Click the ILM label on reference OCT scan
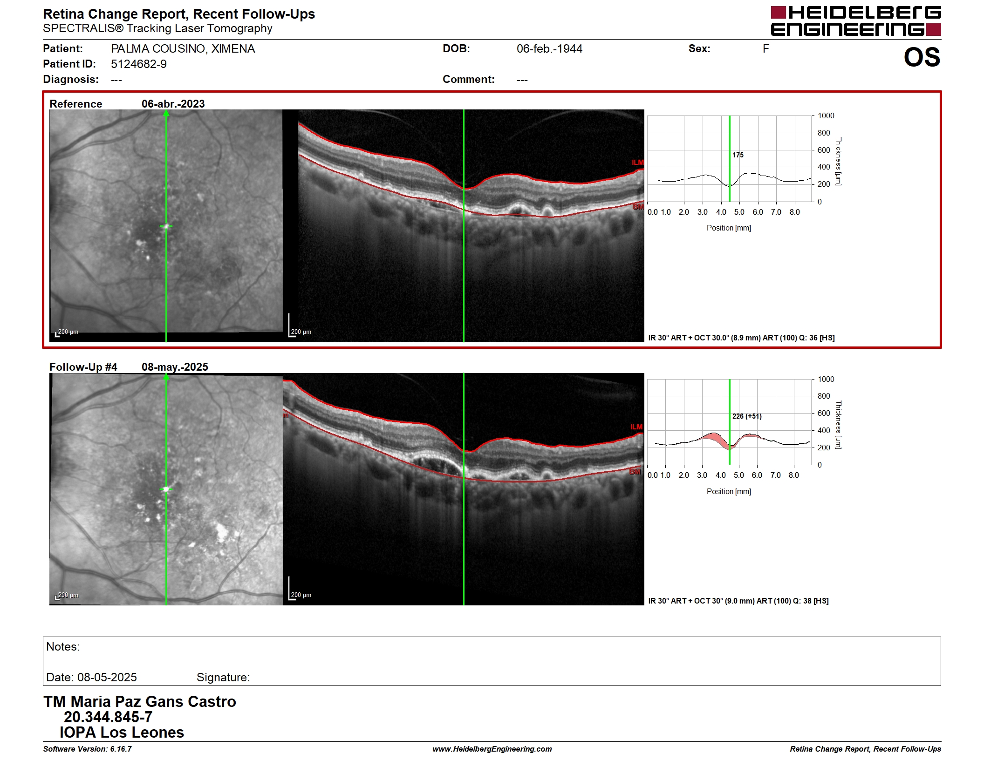The height and width of the screenshot is (760, 984). click(637, 163)
